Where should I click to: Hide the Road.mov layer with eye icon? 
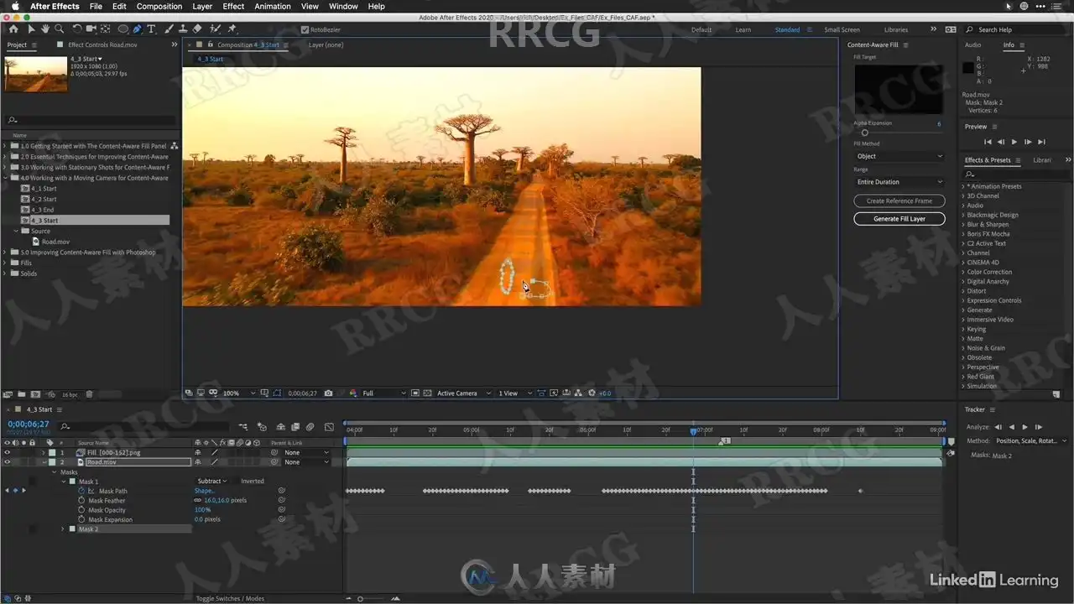pyautogui.click(x=8, y=462)
